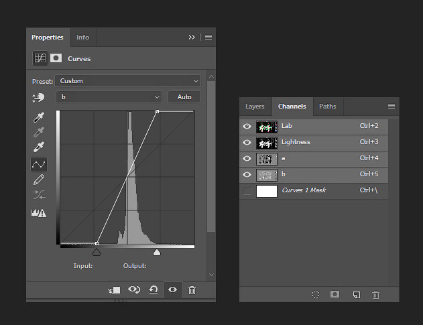
Task: Clip the adjustment to the layer below
Action: [114, 290]
